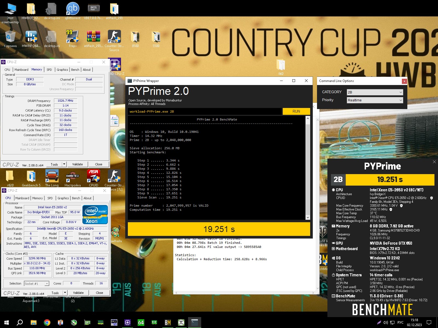
Task: Open the folder named 860 on desktop
Action: [x=281, y=67]
